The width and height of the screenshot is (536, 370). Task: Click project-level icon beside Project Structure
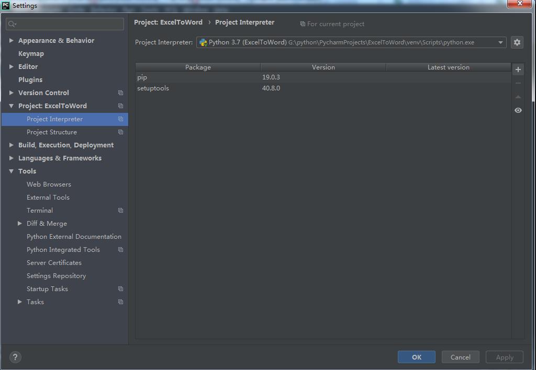(x=121, y=132)
